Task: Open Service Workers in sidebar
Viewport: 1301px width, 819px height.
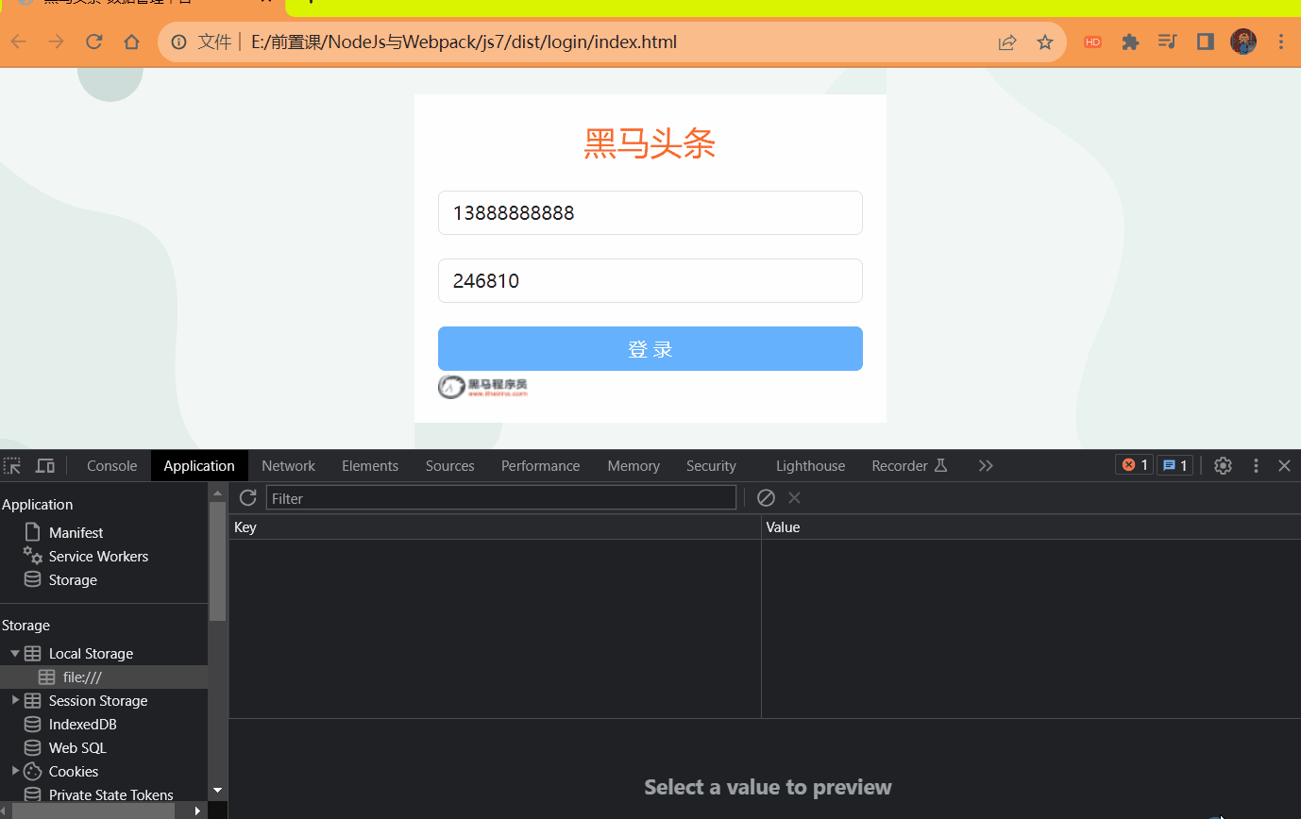Action: [x=98, y=556]
